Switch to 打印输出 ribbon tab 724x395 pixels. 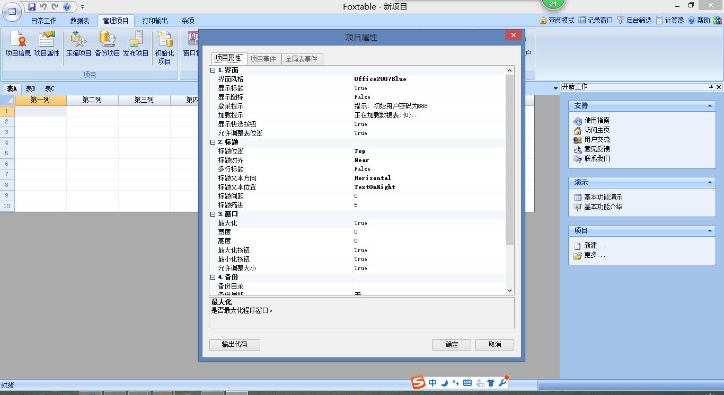[x=155, y=21]
